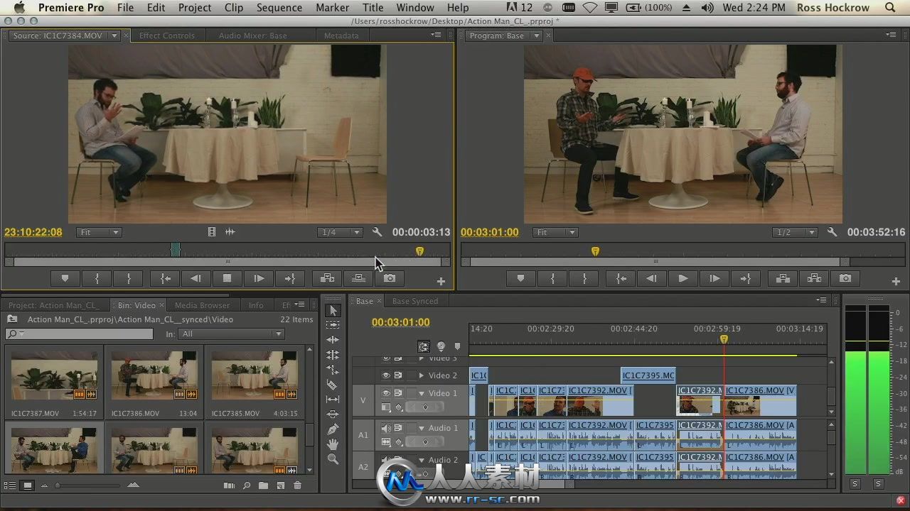Select the Slide tool
The width and height of the screenshot is (910, 511).
point(333,414)
